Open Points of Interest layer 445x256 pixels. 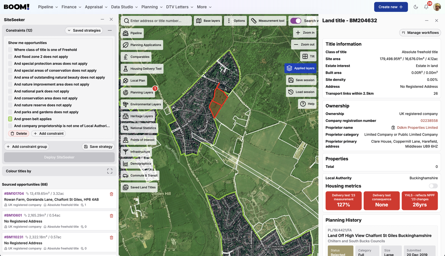[x=139, y=140]
